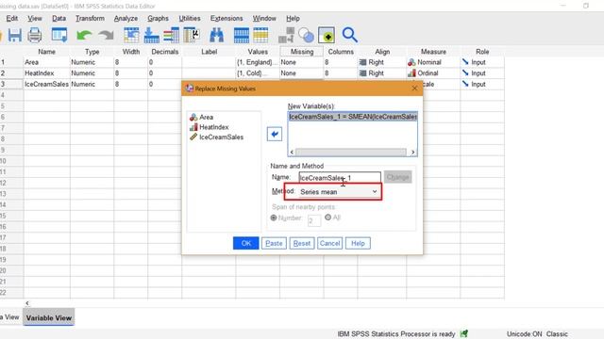This screenshot has height=339, width=604.
Task: Click the Values cell {1, Cold}
Action: click(258, 73)
